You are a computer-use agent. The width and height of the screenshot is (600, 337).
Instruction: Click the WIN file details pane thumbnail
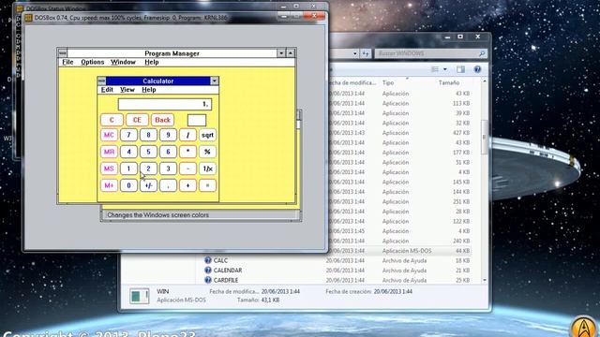click(140, 296)
